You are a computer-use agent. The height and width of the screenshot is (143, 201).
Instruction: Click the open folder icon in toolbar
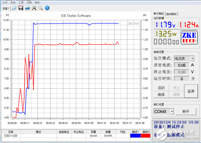tap(14, 8)
